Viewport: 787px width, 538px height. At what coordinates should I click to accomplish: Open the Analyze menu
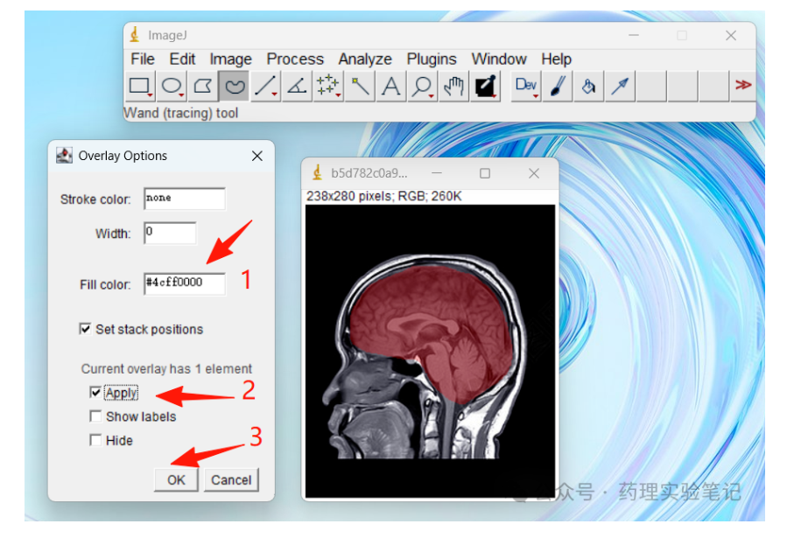(365, 59)
